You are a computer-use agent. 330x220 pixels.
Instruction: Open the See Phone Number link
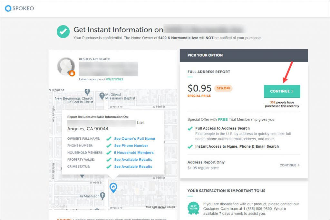(131, 145)
